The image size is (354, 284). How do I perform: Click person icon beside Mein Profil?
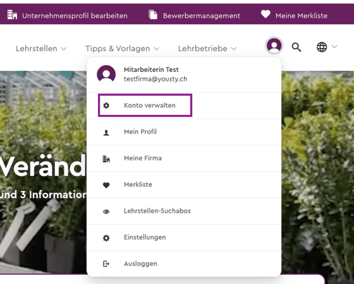click(x=106, y=133)
